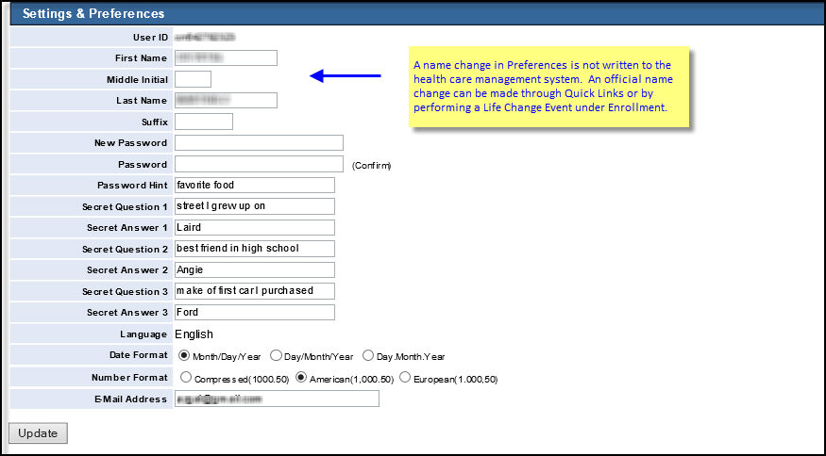Edit Secret Answer 3 containing Ford
The image size is (826, 456).
pyautogui.click(x=255, y=312)
